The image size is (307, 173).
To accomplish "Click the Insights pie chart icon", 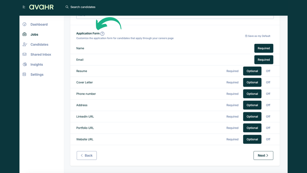I will pyautogui.click(x=25, y=64).
